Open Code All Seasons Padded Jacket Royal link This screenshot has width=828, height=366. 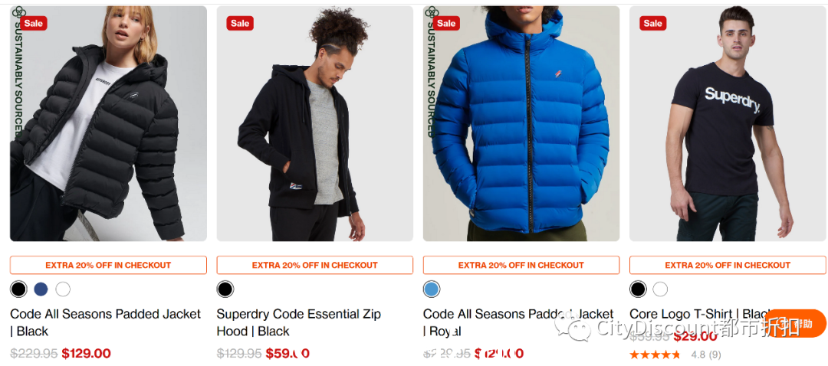(518, 323)
